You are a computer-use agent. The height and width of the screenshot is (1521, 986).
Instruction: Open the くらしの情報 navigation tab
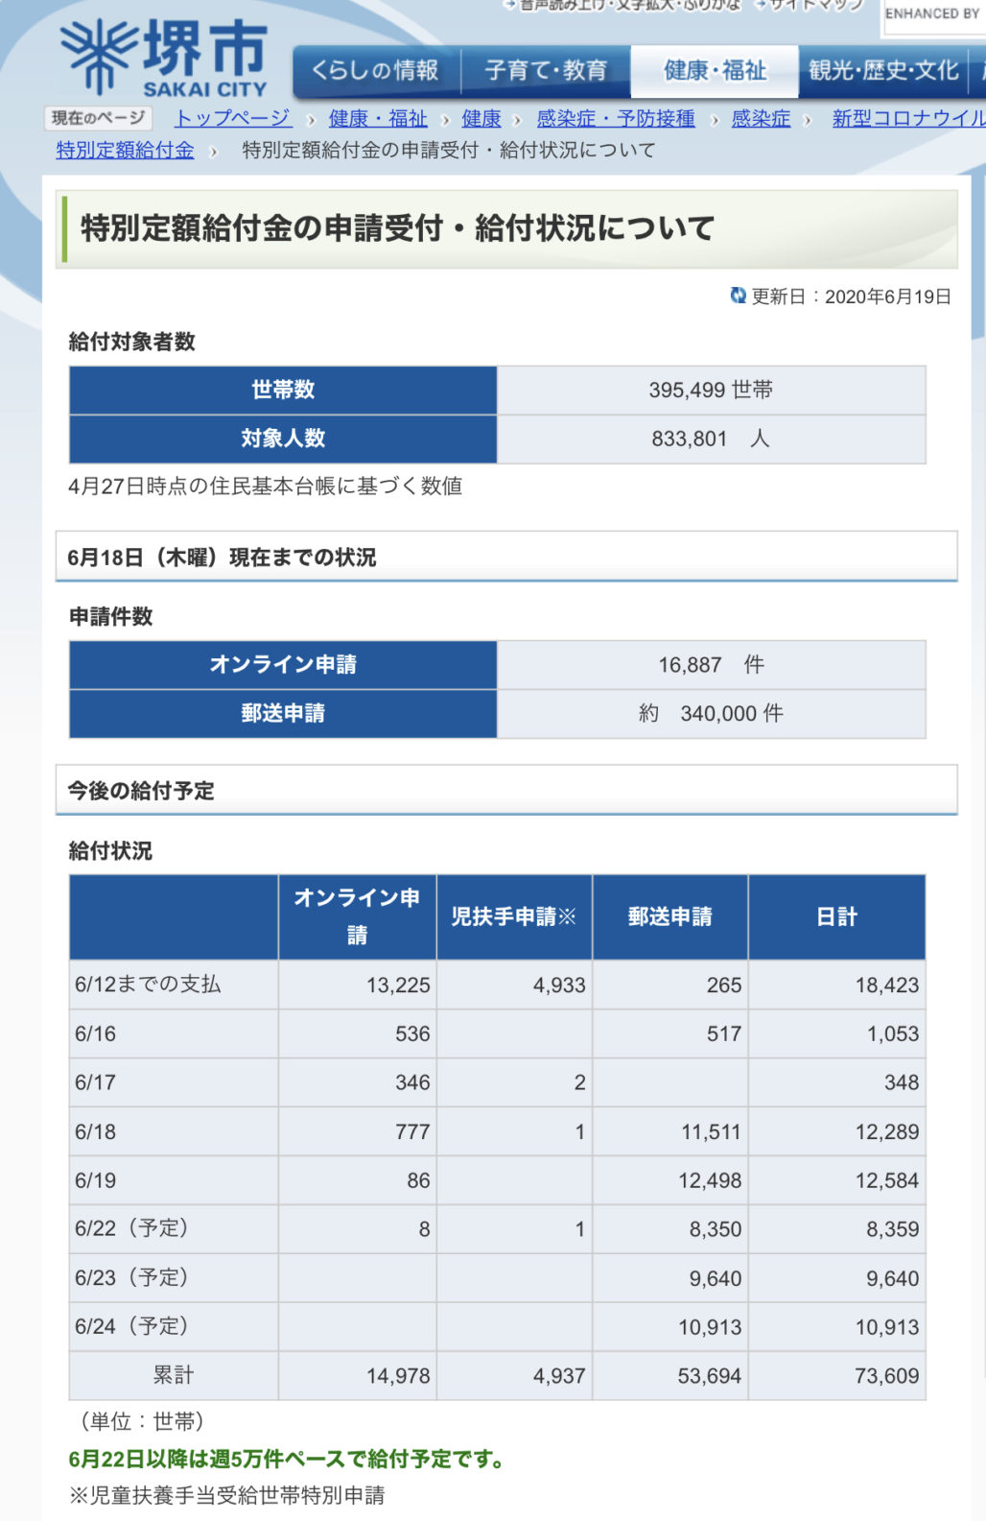click(375, 71)
